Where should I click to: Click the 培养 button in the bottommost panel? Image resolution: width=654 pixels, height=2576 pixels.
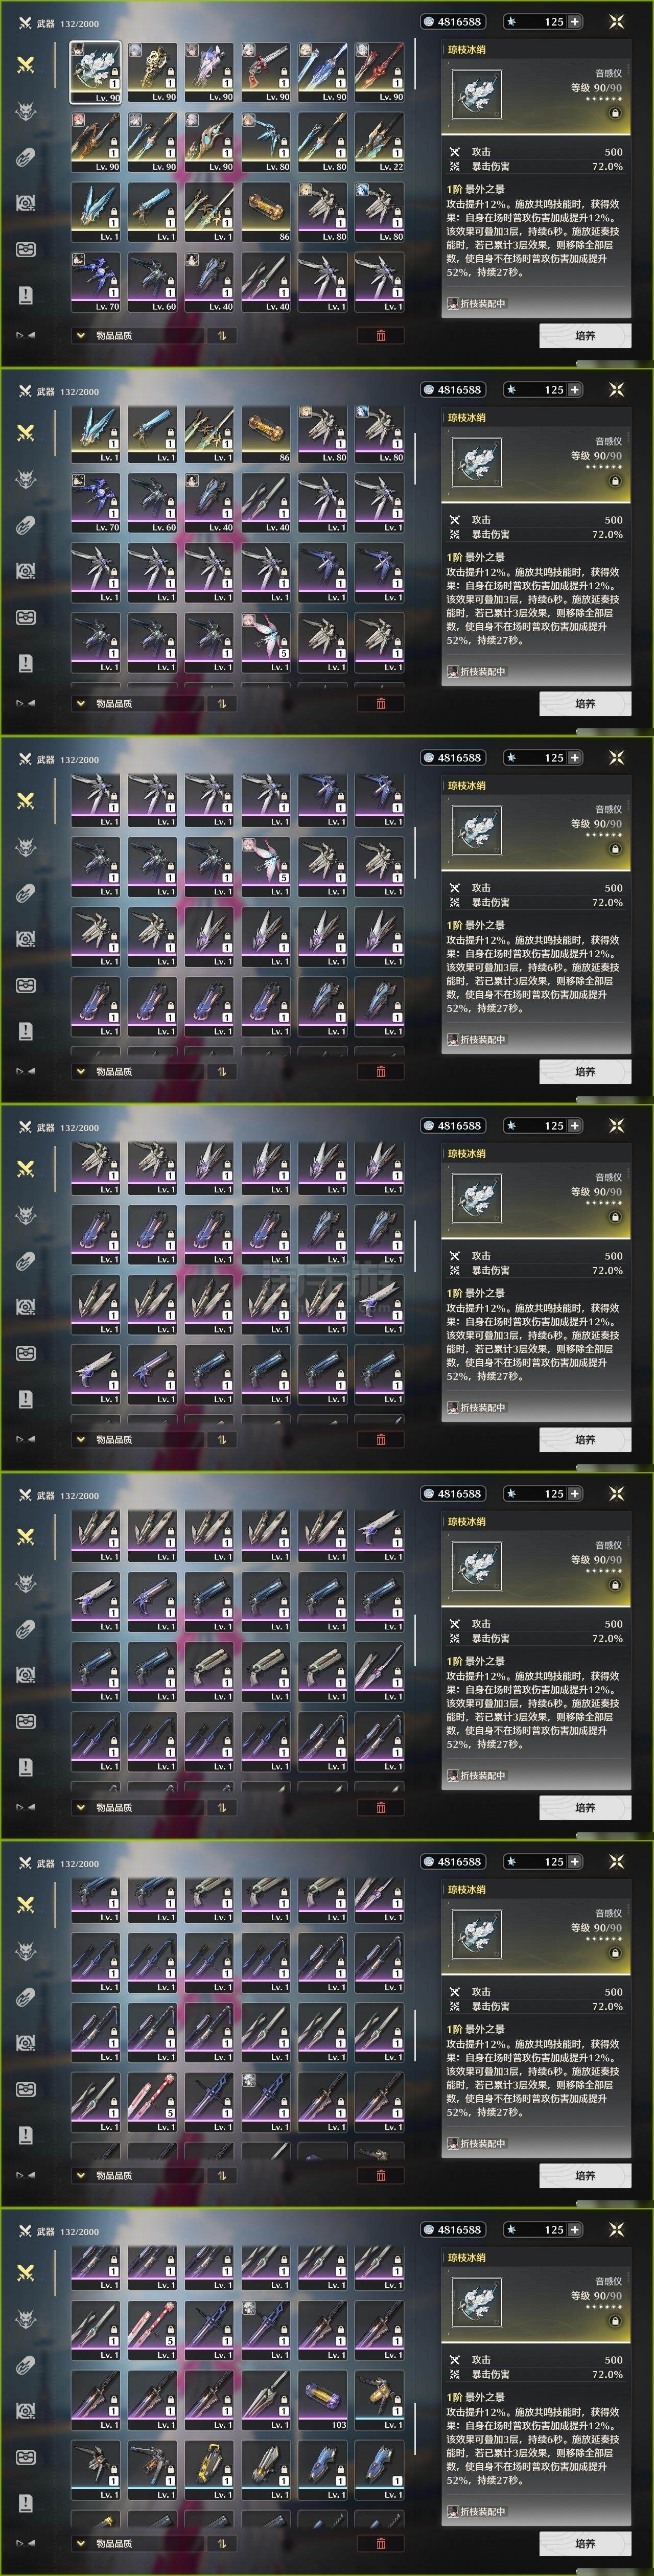coord(585,2543)
